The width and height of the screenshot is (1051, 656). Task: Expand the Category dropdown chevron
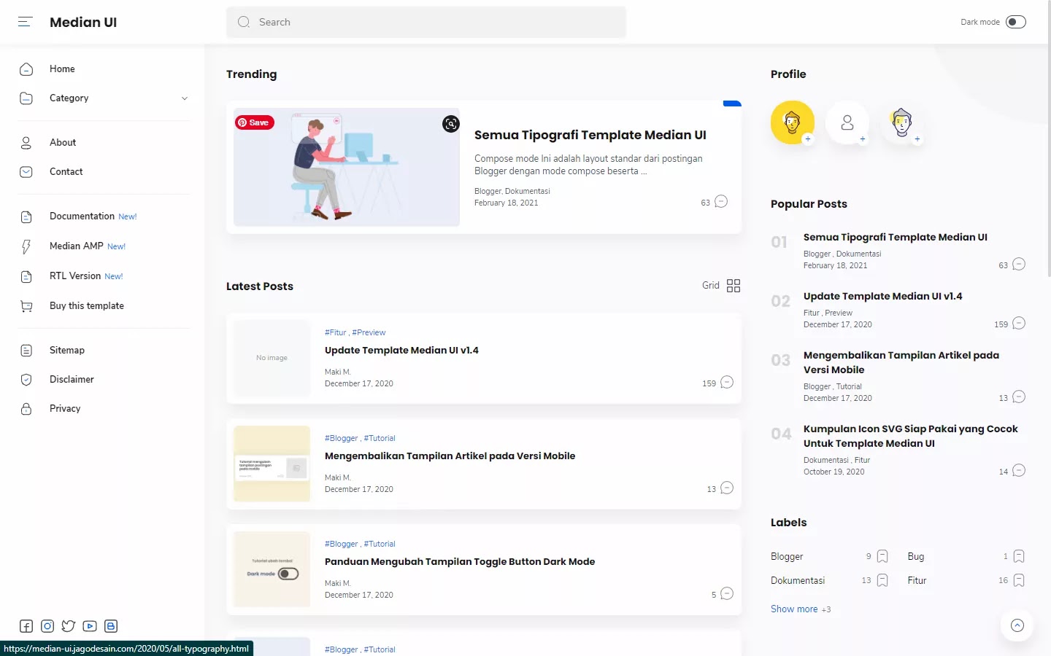185,98
